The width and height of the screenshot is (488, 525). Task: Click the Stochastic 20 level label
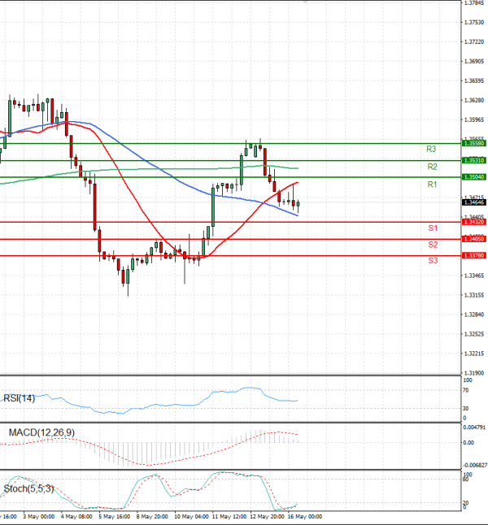pyautogui.click(x=466, y=503)
